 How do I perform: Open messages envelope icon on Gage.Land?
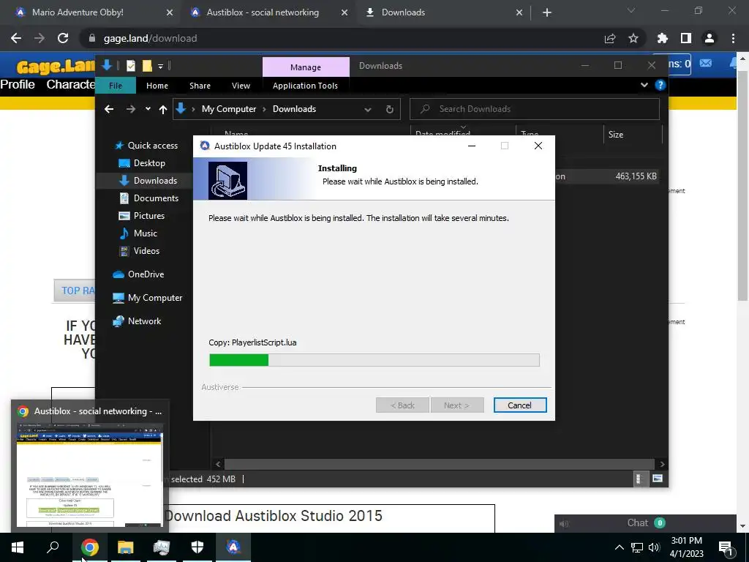coord(706,63)
